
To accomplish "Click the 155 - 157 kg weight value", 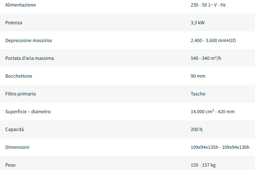I will (x=203, y=165).
